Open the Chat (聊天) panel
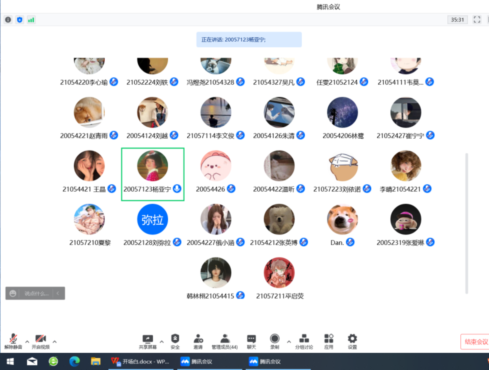The image size is (489, 370). coord(251,341)
